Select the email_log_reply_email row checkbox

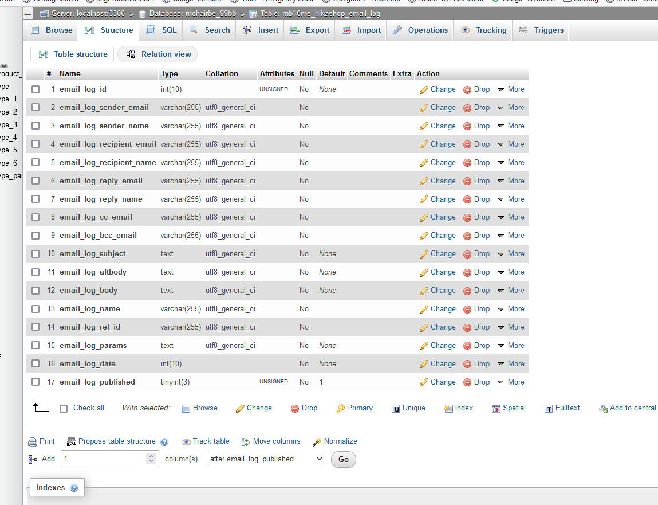coord(36,181)
